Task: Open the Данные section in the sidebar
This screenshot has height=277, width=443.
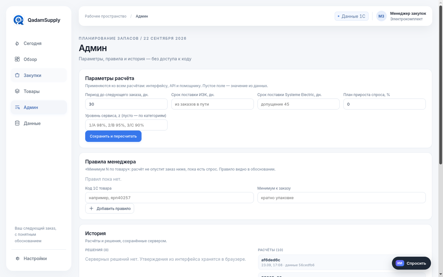Action: pos(39,123)
